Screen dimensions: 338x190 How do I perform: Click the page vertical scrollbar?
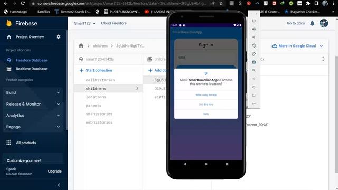pyautogui.click(x=336, y=114)
